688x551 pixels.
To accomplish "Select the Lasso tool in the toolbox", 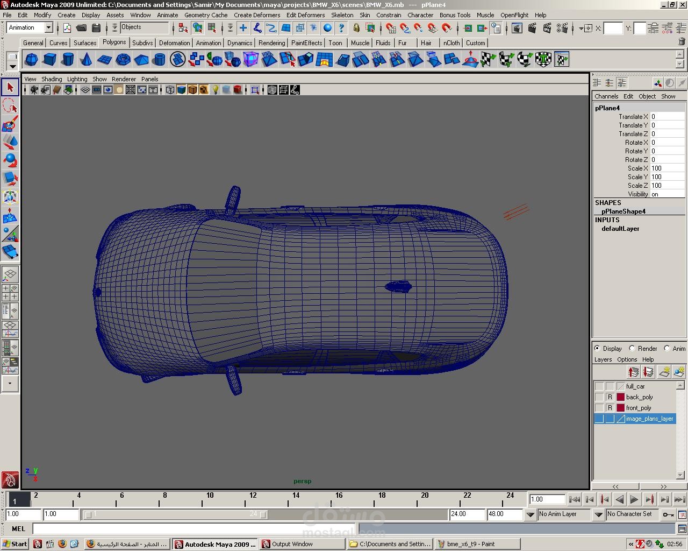I will click(x=10, y=106).
